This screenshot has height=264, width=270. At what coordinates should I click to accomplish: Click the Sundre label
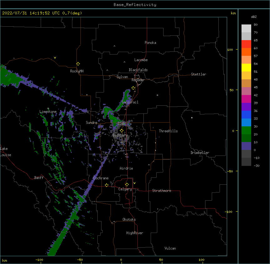click(x=91, y=123)
